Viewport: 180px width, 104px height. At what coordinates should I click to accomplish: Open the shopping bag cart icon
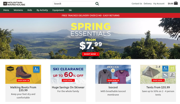[x=176, y=3]
